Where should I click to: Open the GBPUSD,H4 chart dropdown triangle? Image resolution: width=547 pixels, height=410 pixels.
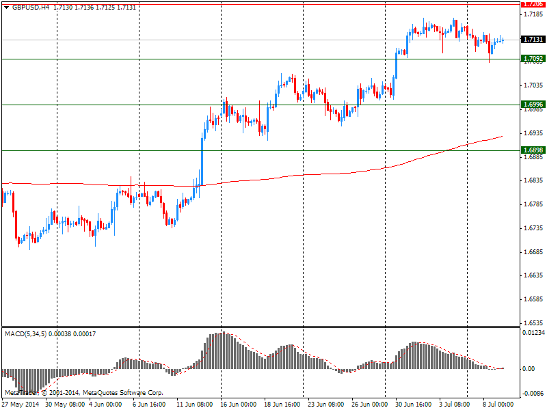click(x=6, y=8)
